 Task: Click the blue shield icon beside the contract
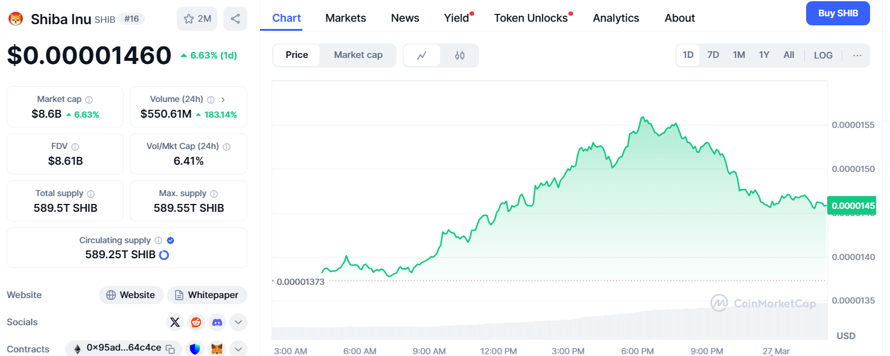[195, 349]
